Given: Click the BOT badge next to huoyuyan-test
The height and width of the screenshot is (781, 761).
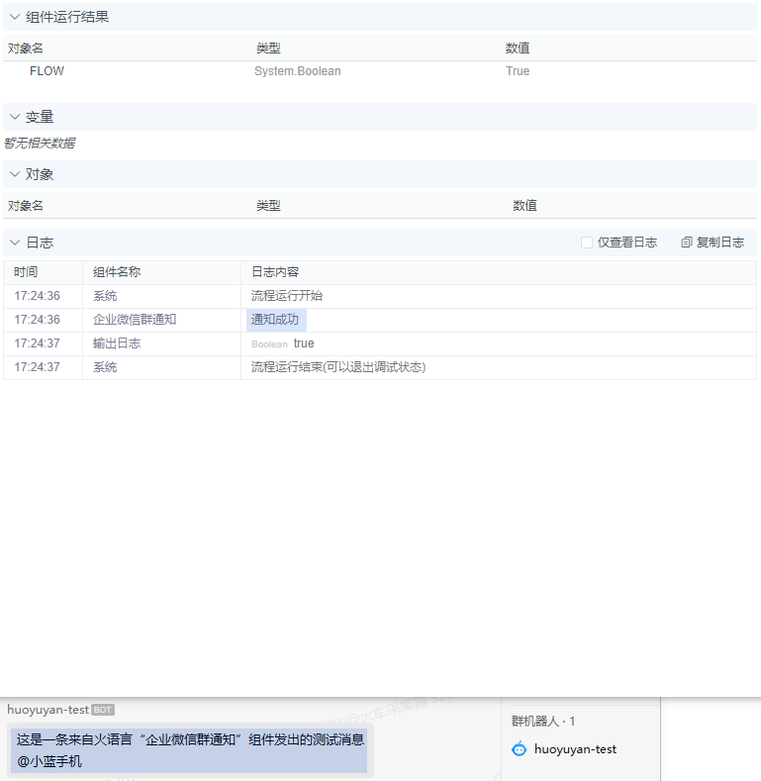Looking at the screenshot, I should tap(103, 710).
